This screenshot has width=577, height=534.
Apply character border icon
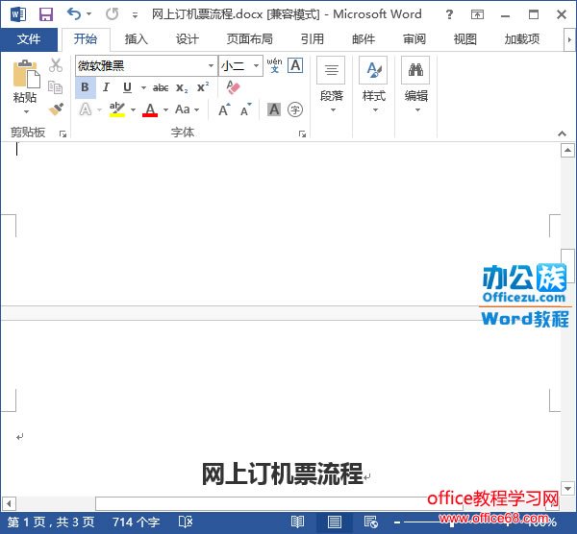(295, 65)
